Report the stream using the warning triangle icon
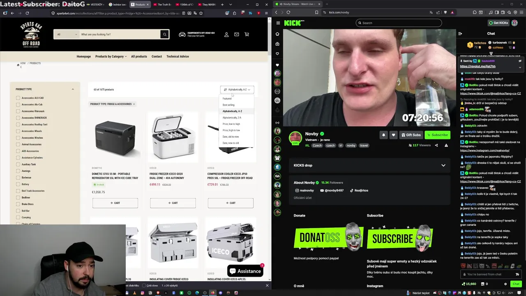 point(446,145)
